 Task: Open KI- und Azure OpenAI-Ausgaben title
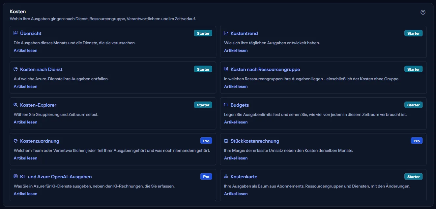pos(56,177)
